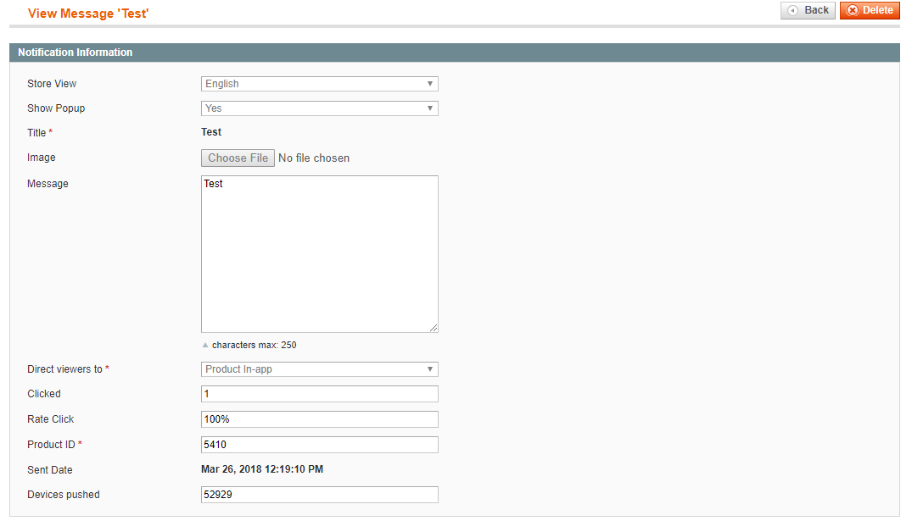Click the Clicked input field

pyautogui.click(x=319, y=394)
